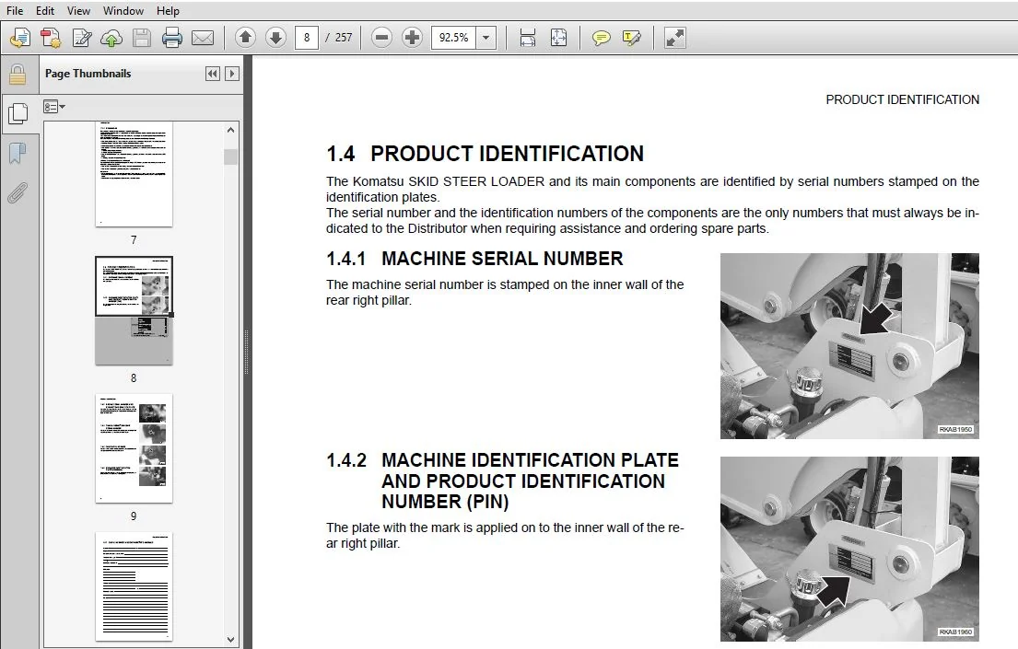
Task: Click the page number field showing 8
Action: tap(307, 38)
